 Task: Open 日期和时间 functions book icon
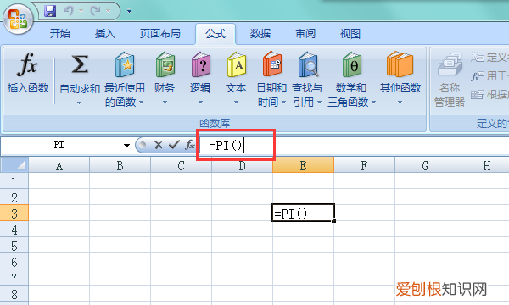click(x=272, y=64)
